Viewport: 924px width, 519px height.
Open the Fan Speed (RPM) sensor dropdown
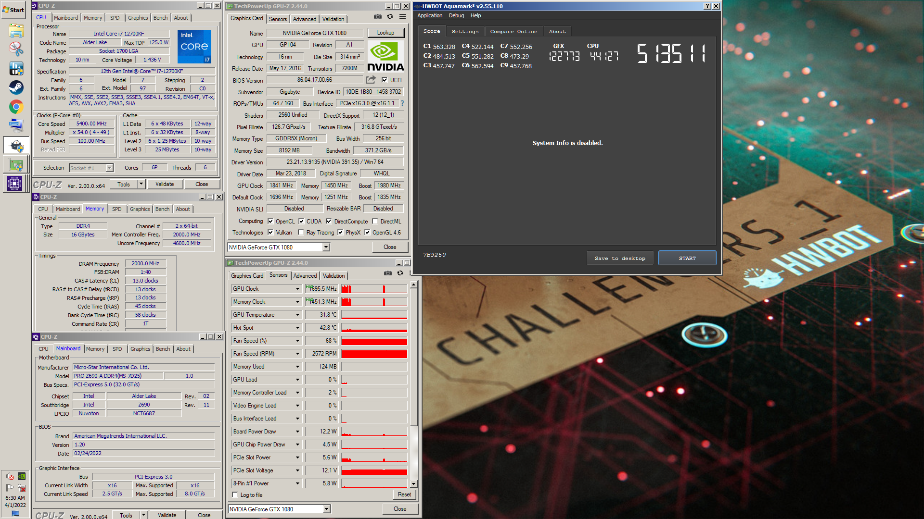[x=297, y=354]
